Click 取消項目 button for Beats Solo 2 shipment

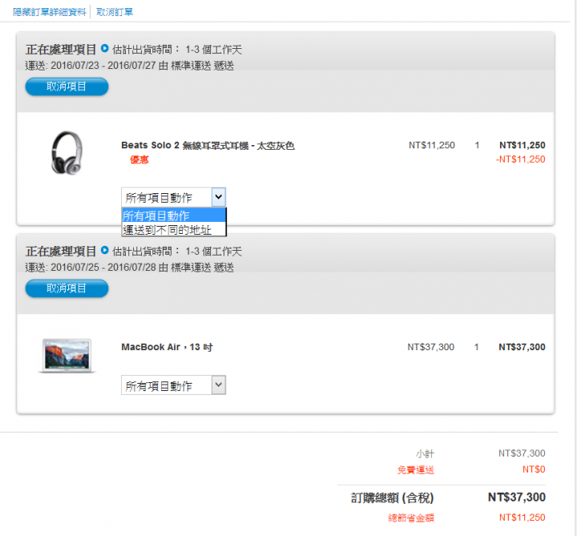67,87
